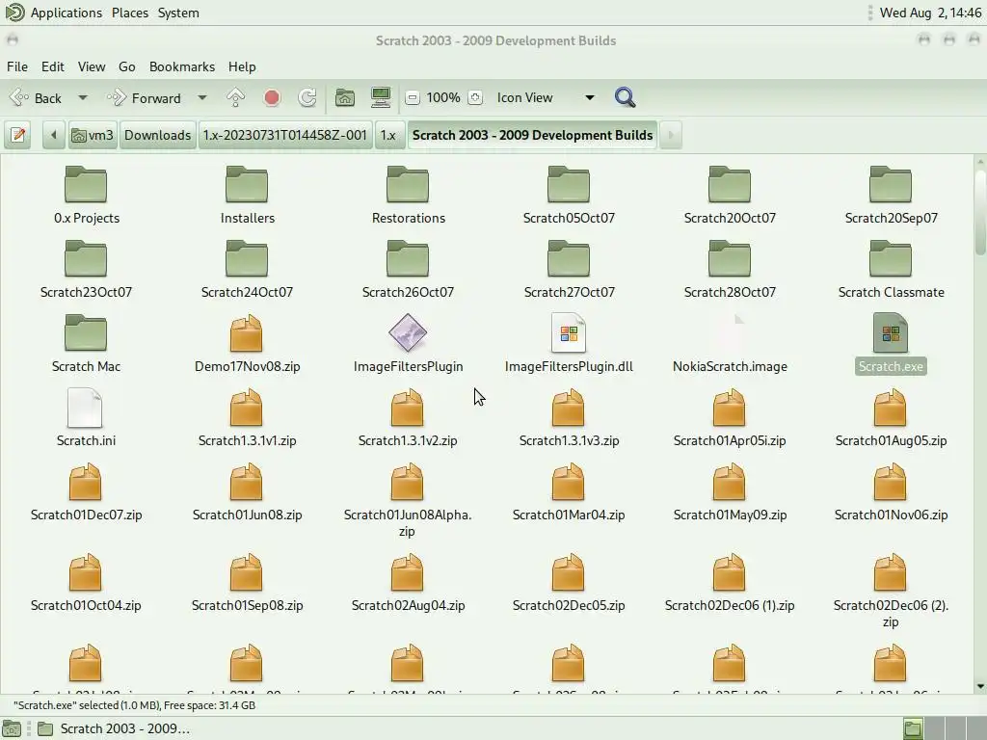Click the Scratch 2003 - 2009 taskbar entry
The width and height of the screenshot is (987, 740).
click(114, 728)
